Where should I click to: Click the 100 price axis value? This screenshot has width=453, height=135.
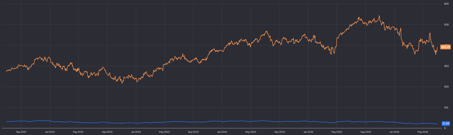[446, 108]
